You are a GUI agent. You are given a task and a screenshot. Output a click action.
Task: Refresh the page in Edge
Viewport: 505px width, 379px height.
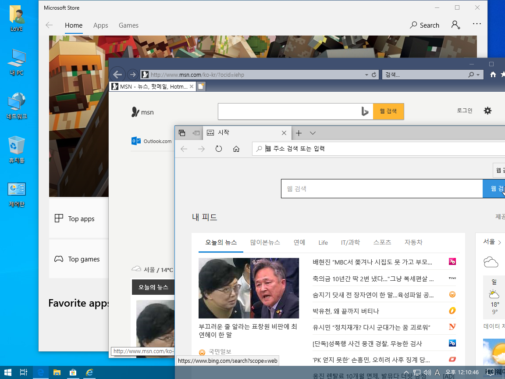(x=219, y=149)
